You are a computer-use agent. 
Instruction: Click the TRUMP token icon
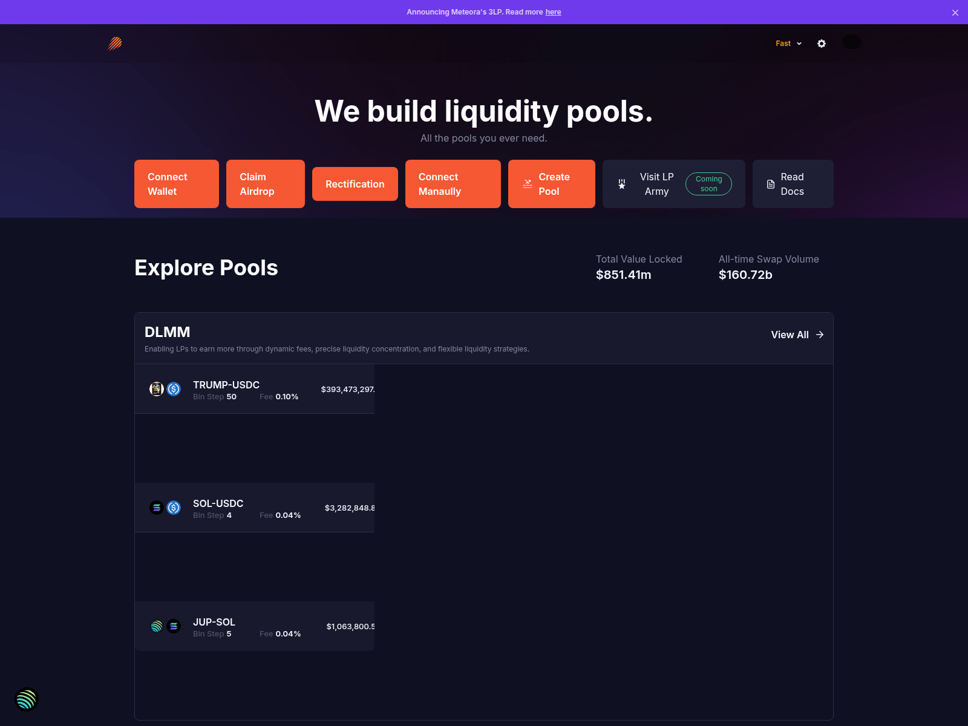[157, 389]
